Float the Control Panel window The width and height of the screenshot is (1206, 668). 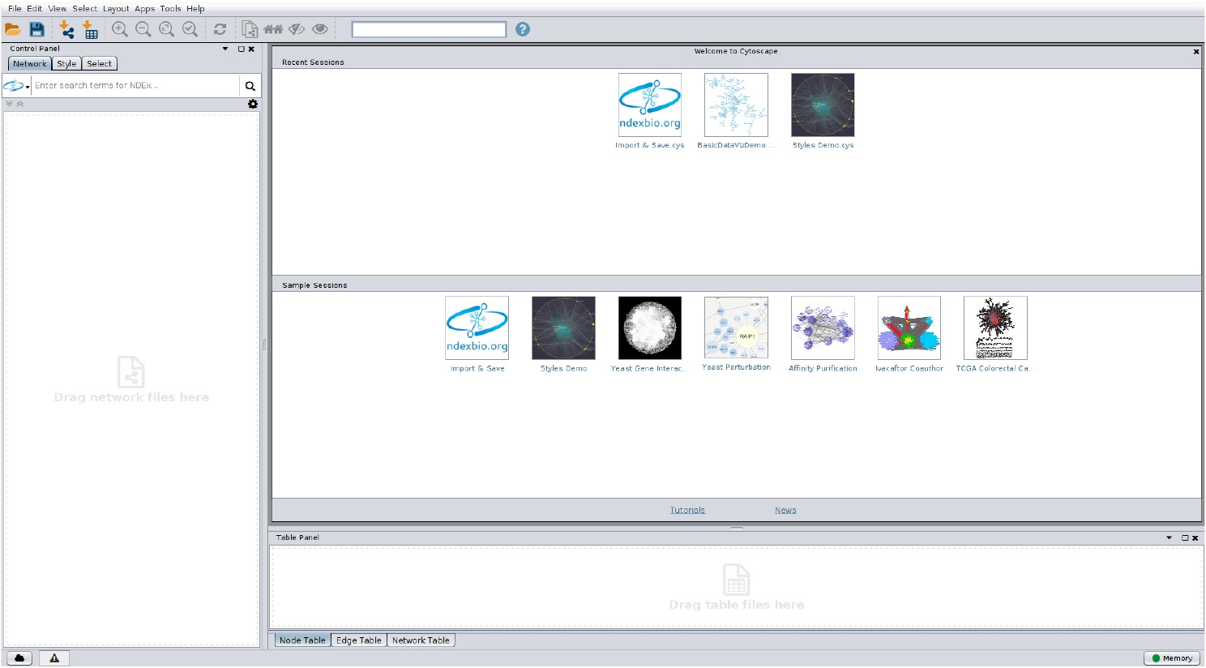241,49
